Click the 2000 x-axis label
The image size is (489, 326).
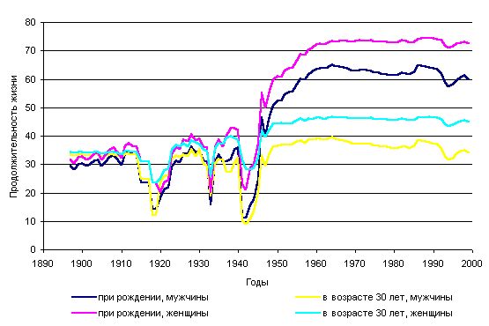click(472, 263)
